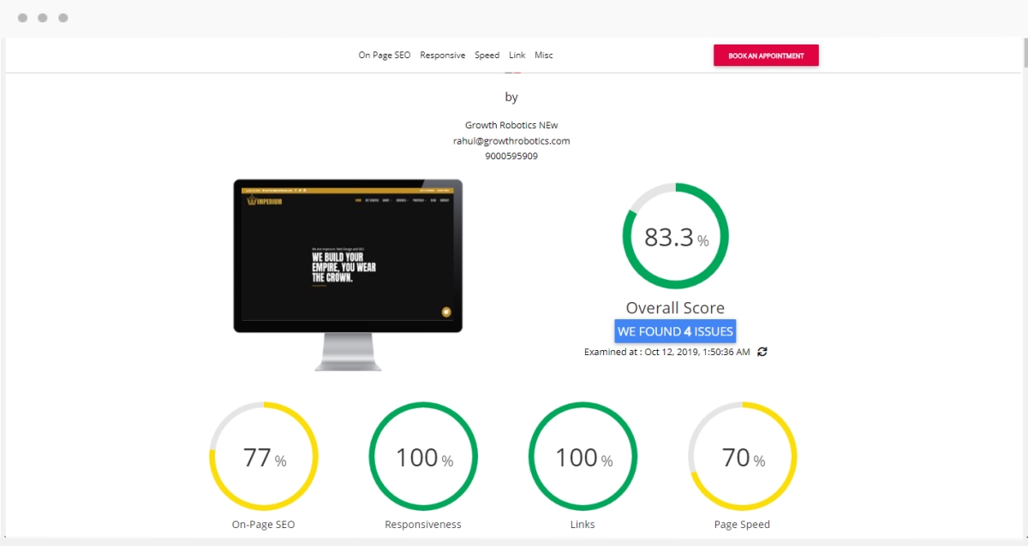The width and height of the screenshot is (1028, 546).
Task: Open the On Page SEO section
Action: coord(384,55)
